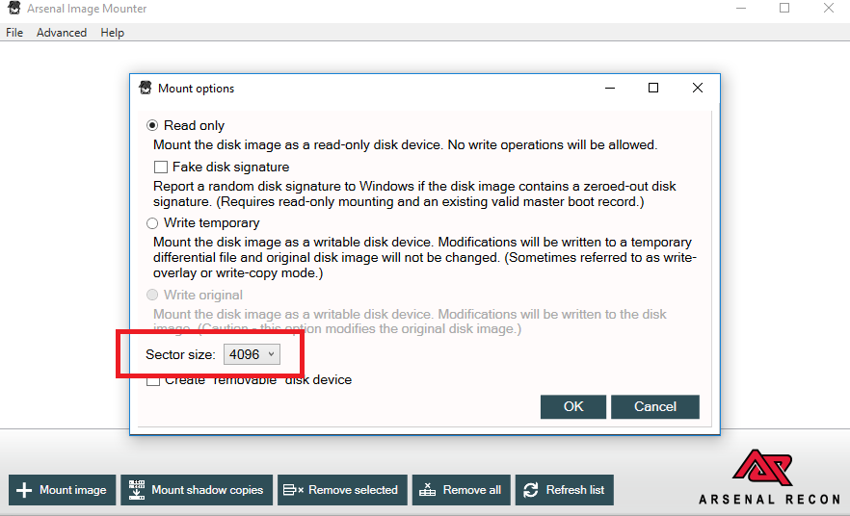Select the disabled Write original radio button
850x516 pixels.
click(x=152, y=295)
